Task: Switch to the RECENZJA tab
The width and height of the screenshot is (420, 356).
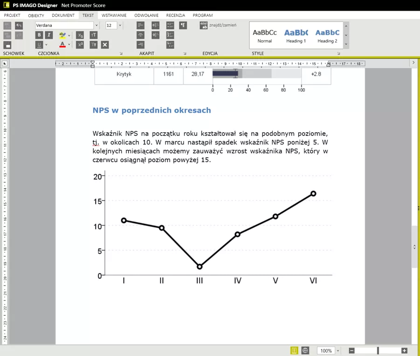Action: (x=176, y=15)
